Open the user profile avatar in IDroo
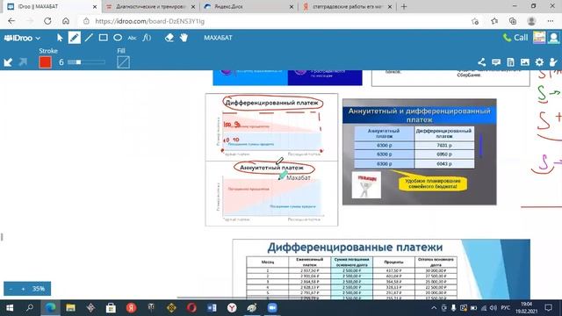The image size is (562, 316). point(554,38)
